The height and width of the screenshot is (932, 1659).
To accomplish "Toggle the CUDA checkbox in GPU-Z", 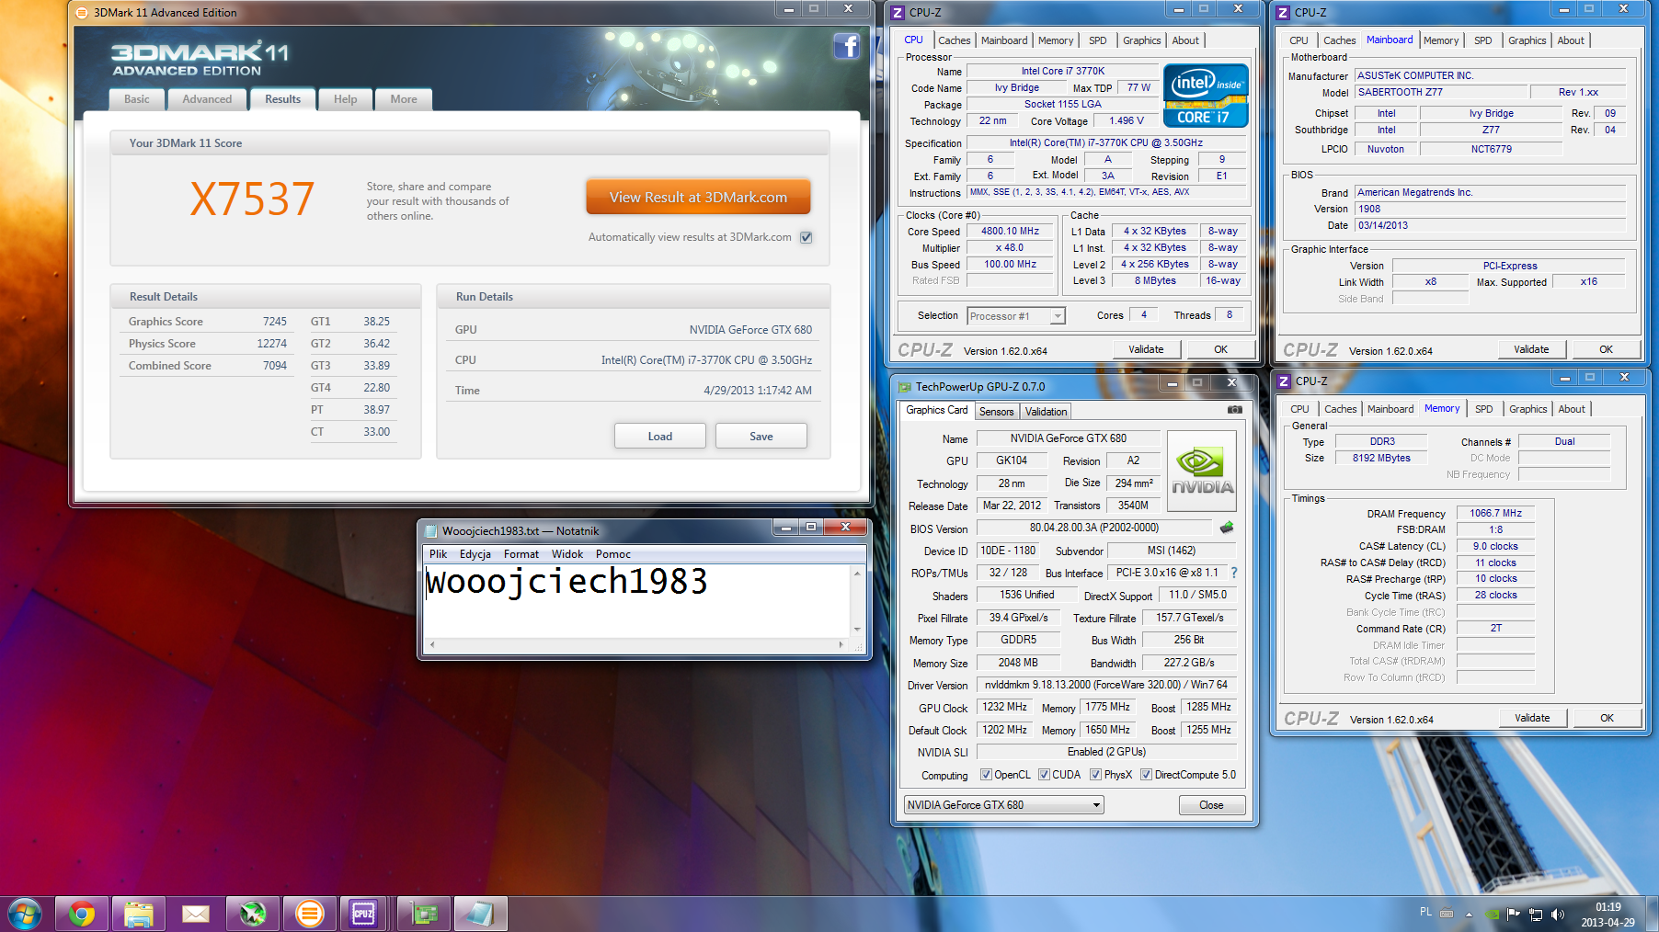I will point(1044,775).
